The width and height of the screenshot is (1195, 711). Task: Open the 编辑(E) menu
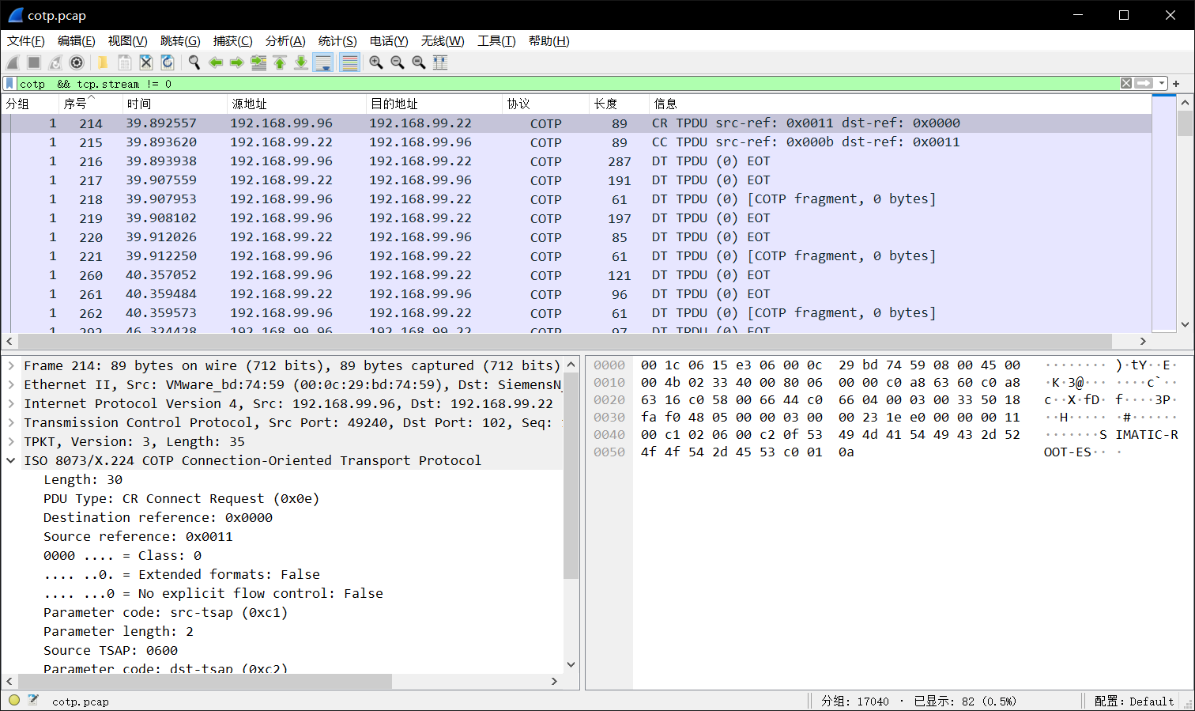click(76, 41)
